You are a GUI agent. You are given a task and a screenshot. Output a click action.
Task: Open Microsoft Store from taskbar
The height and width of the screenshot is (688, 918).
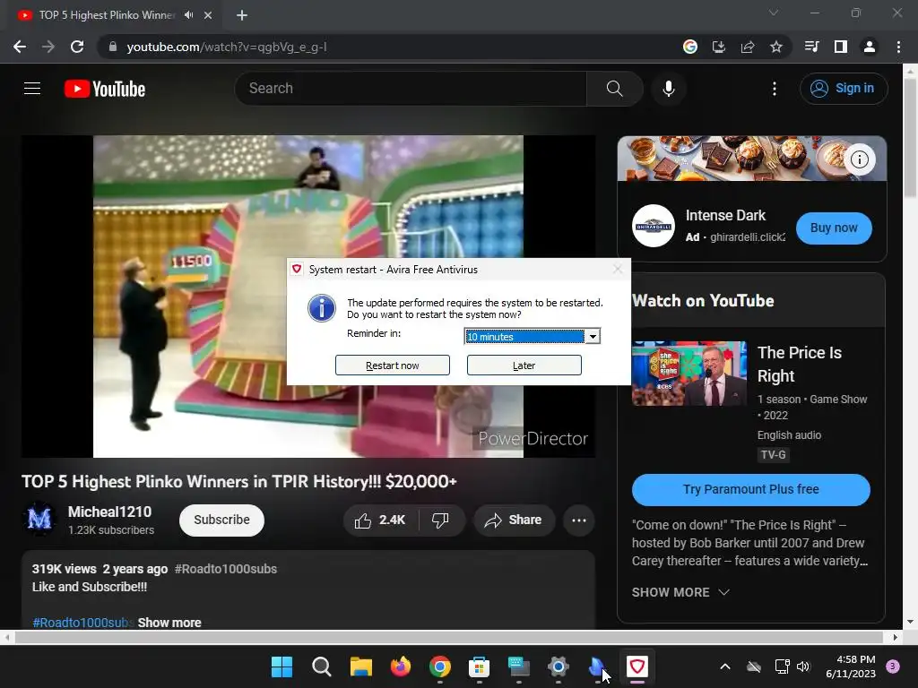click(x=479, y=666)
